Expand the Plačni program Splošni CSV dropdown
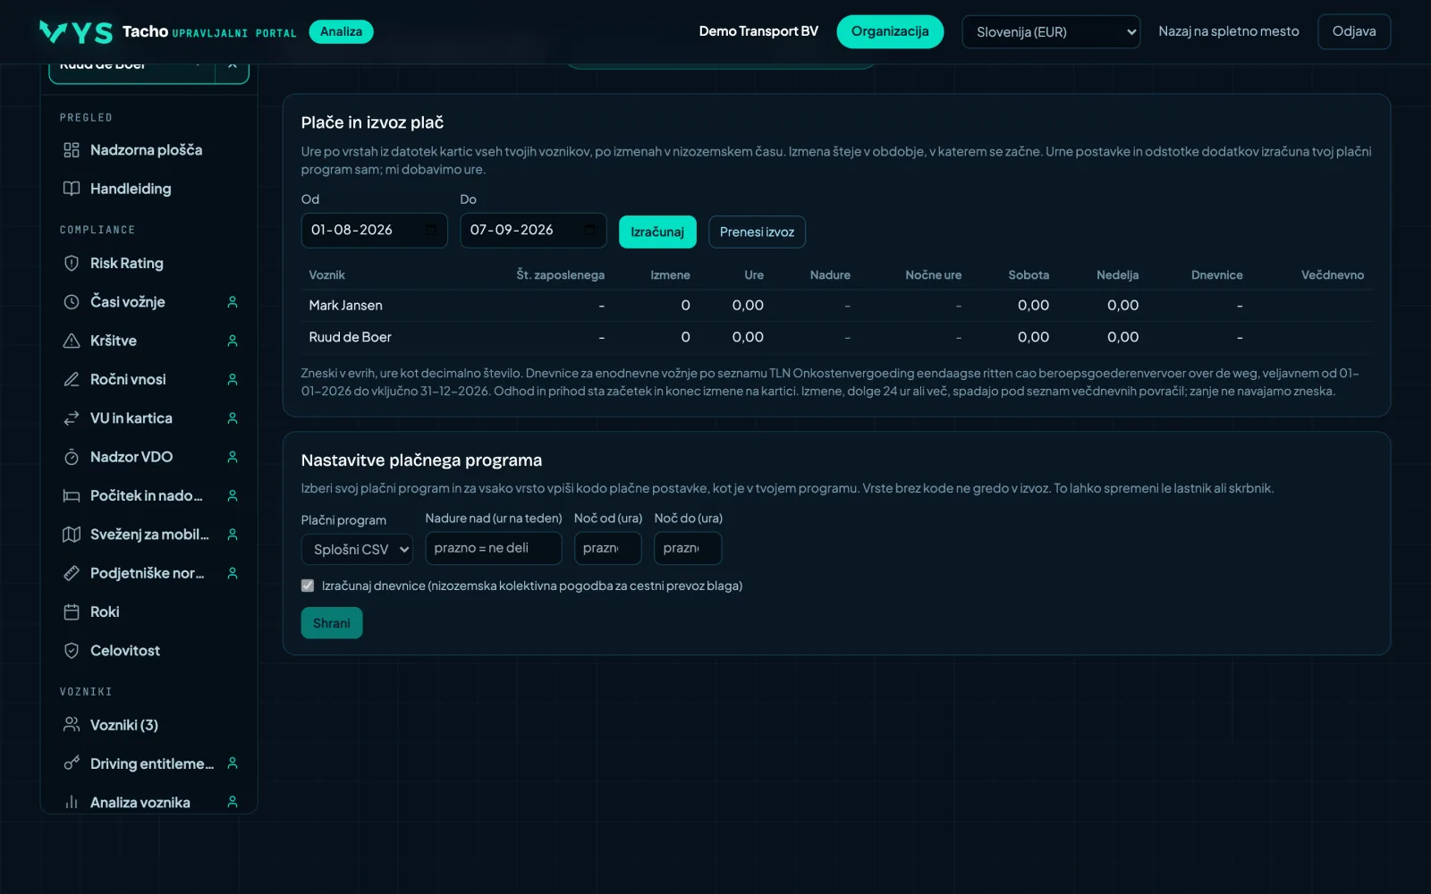The height and width of the screenshot is (894, 1431). 357,549
